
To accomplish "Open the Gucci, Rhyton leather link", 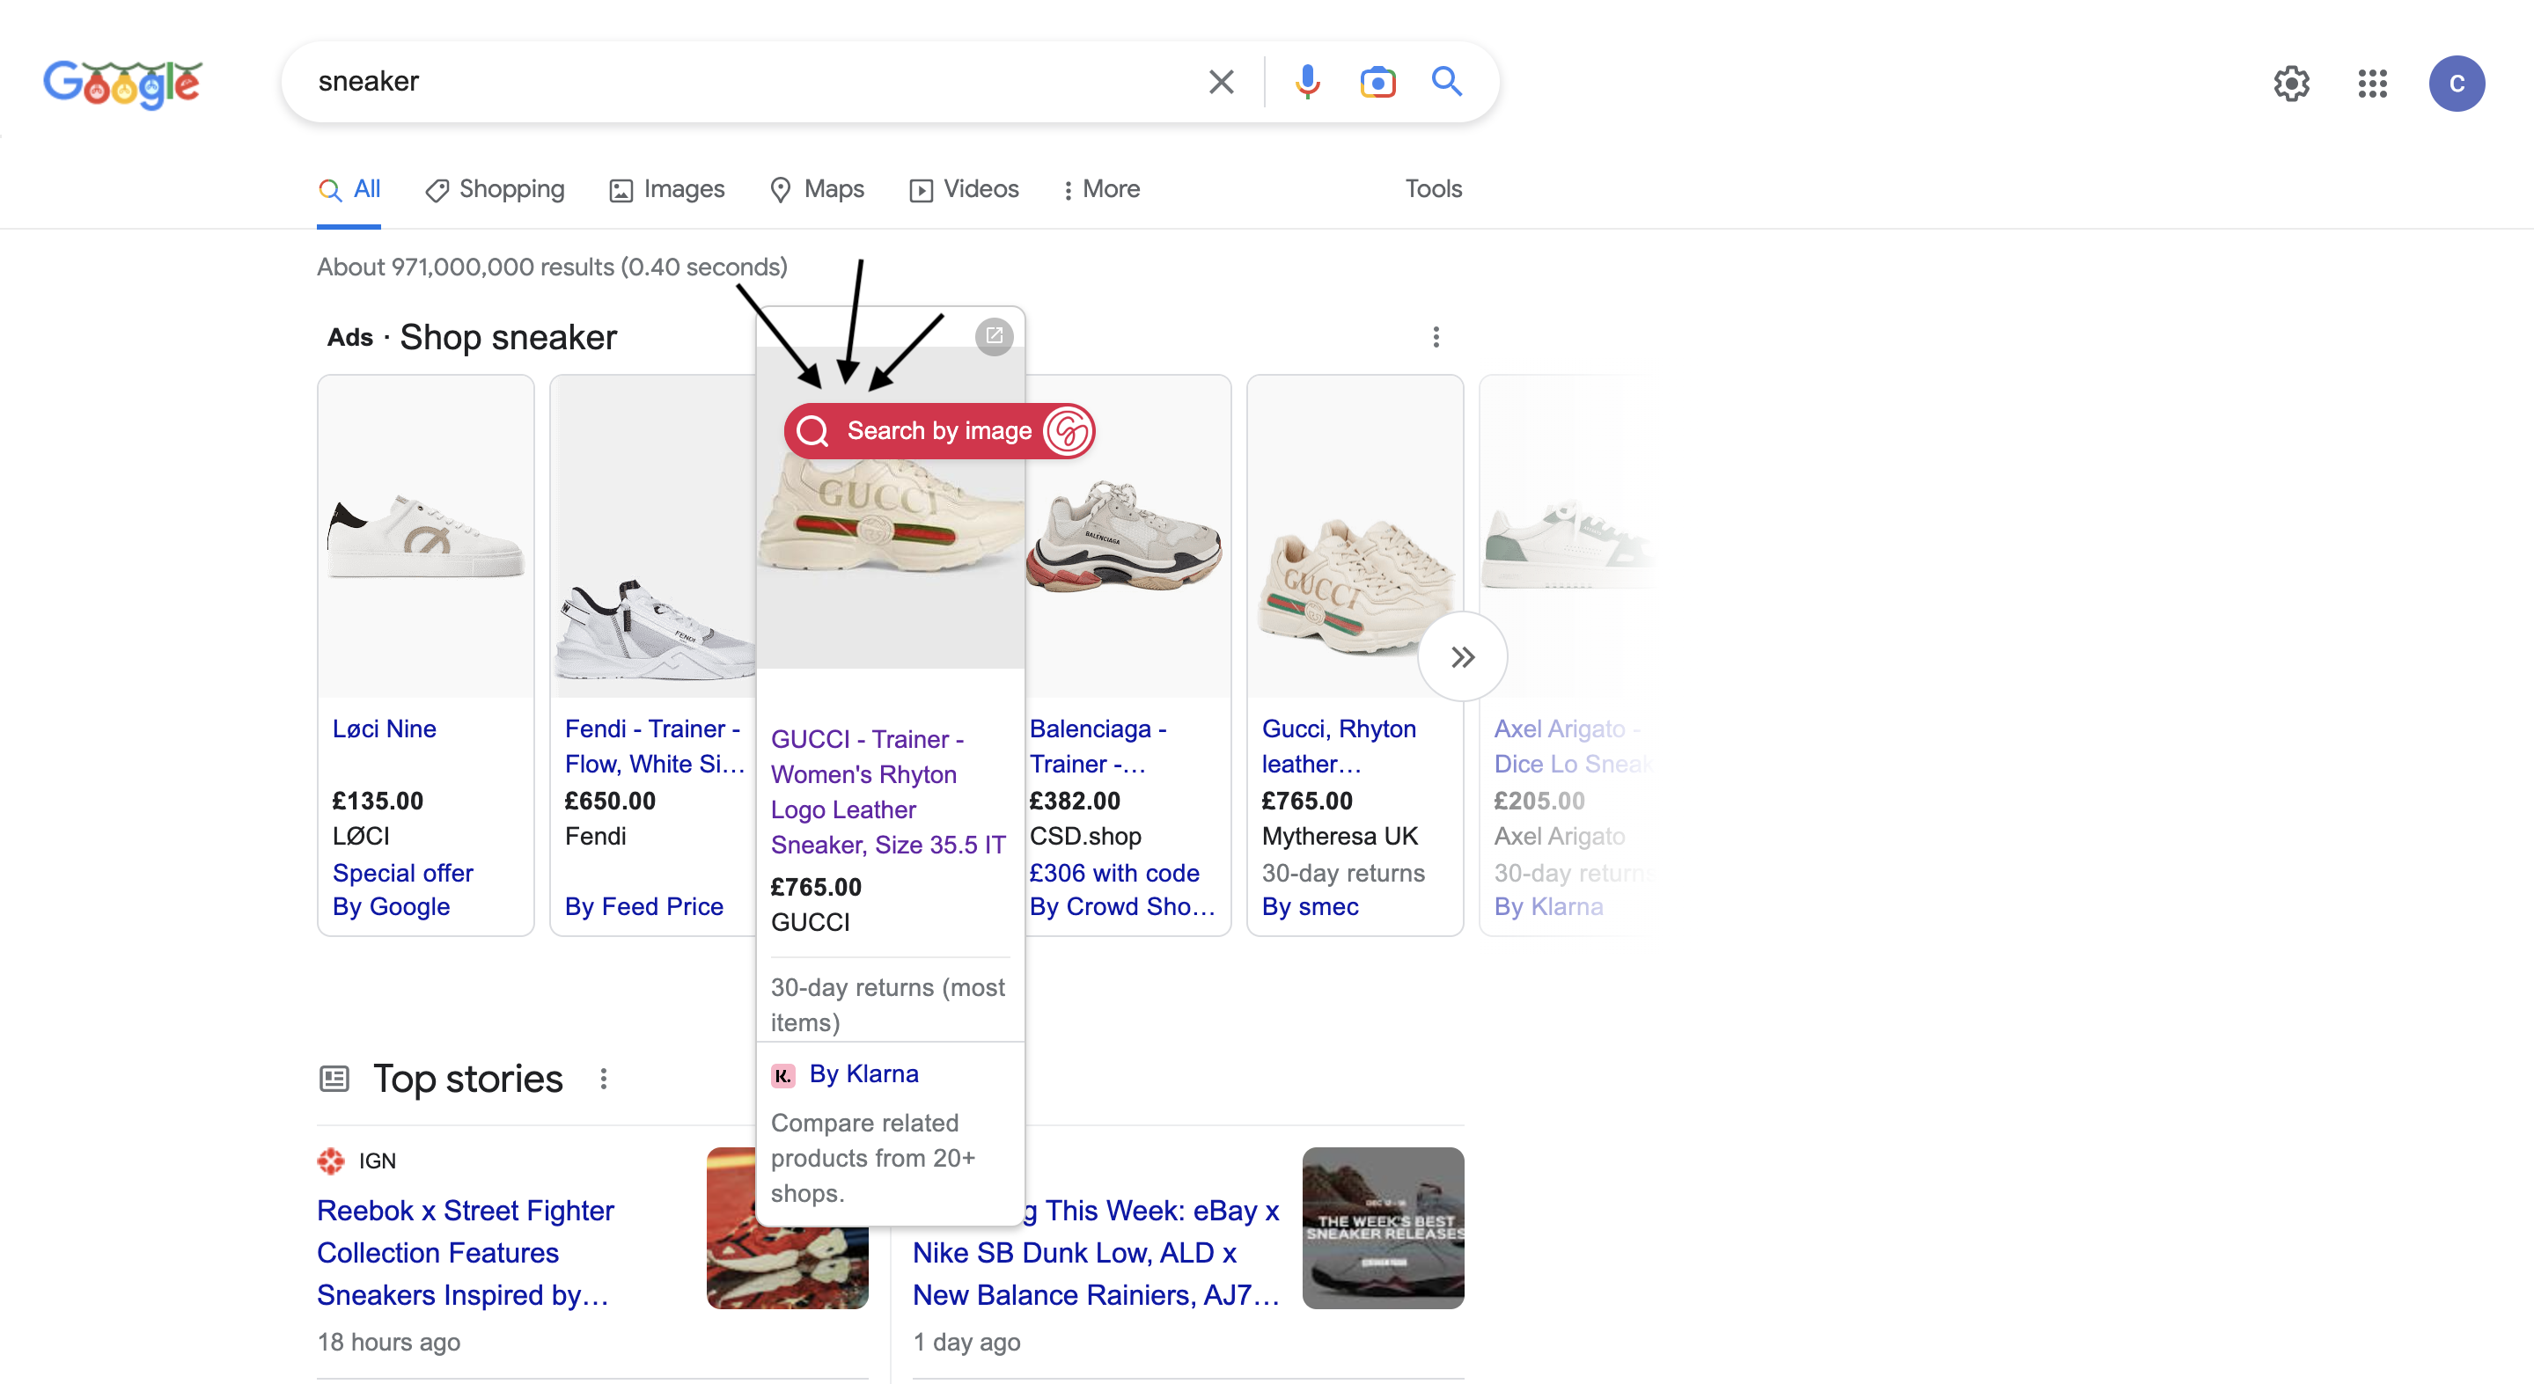I will [x=1339, y=747].
